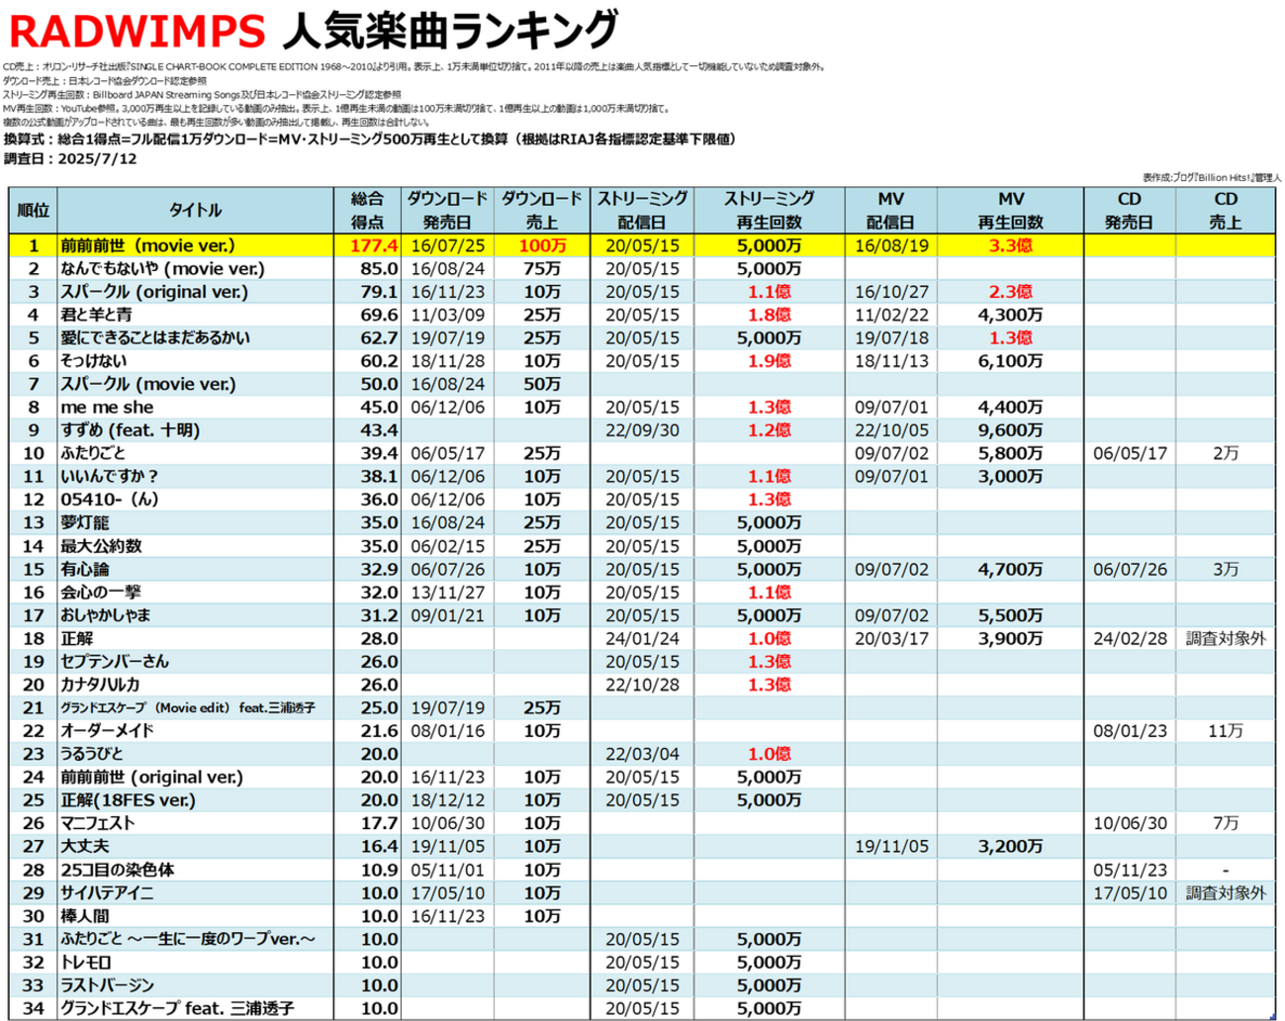
Task: Click the download sales '75万'
Action: (x=542, y=268)
